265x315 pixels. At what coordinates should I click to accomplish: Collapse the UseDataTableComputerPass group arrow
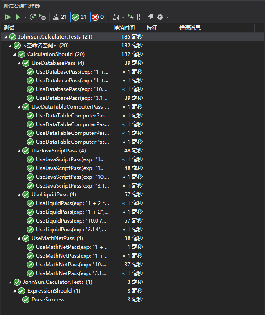pos(19,107)
